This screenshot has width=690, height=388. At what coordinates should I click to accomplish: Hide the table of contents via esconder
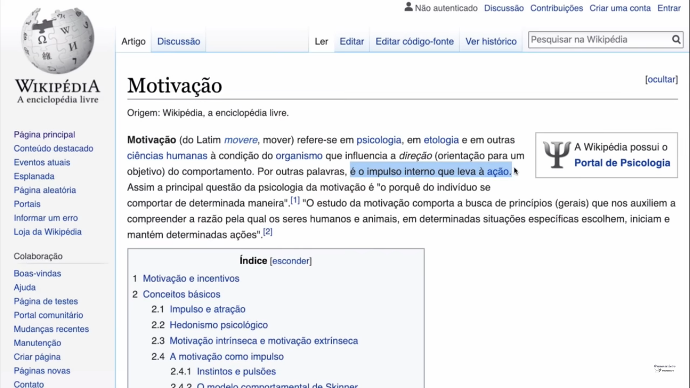pyautogui.click(x=290, y=261)
